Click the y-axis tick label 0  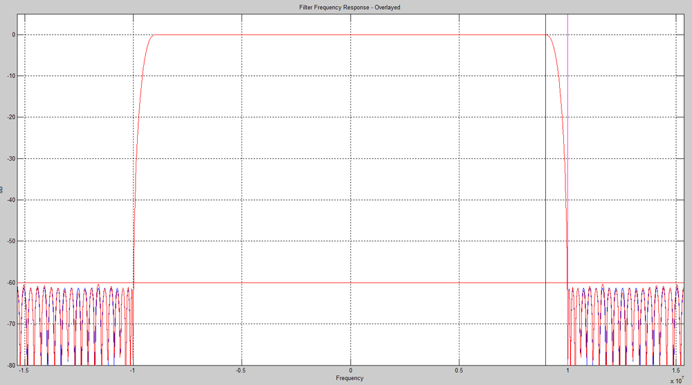(x=14, y=35)
